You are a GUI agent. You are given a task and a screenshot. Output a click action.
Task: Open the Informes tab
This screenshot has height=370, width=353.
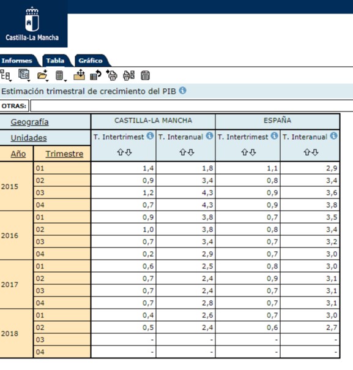click(17, 61)
